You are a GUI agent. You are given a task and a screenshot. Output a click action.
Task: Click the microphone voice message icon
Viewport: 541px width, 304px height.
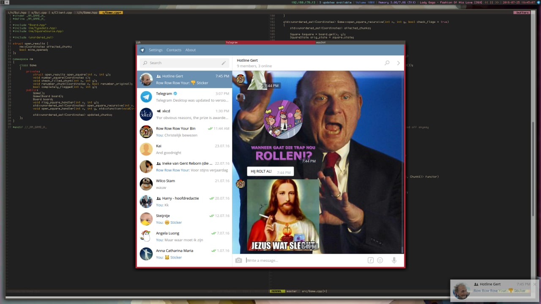pos(394,261)
